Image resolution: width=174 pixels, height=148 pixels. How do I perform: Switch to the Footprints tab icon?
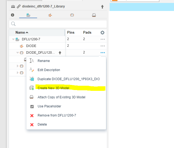click(x=72, y=15)
